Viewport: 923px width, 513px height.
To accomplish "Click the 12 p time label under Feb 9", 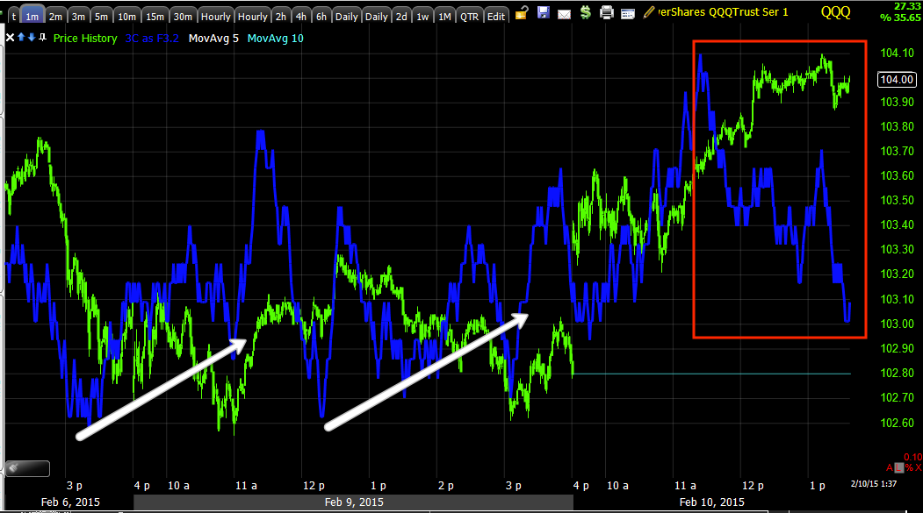I will click(314, 486).
